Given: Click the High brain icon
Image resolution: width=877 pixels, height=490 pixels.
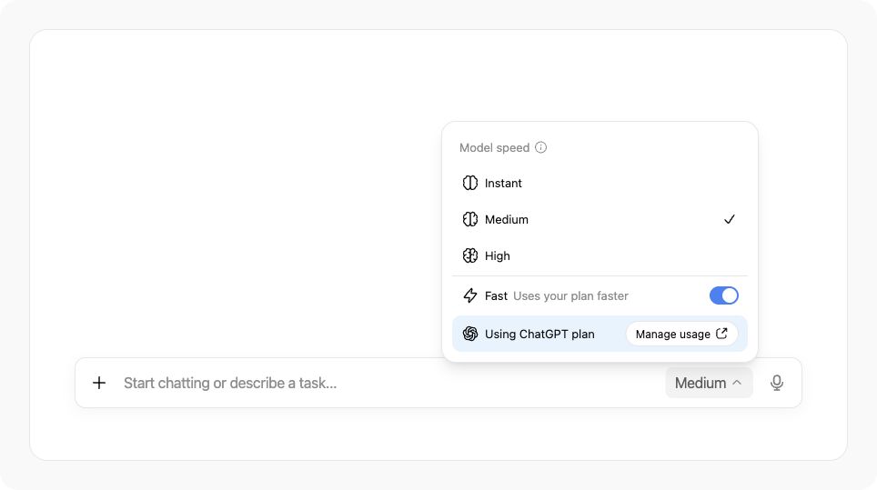Looking at the screenshot, I should tap(469, 255).
